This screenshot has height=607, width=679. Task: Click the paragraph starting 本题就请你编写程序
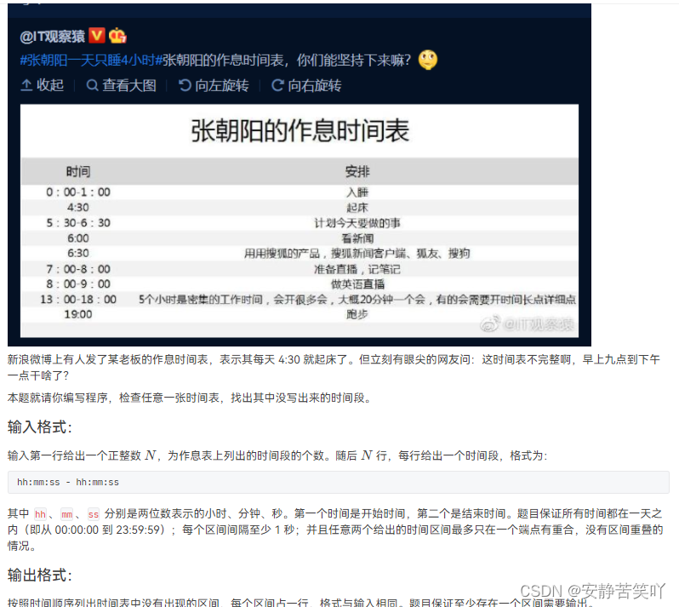click(190, 398)
